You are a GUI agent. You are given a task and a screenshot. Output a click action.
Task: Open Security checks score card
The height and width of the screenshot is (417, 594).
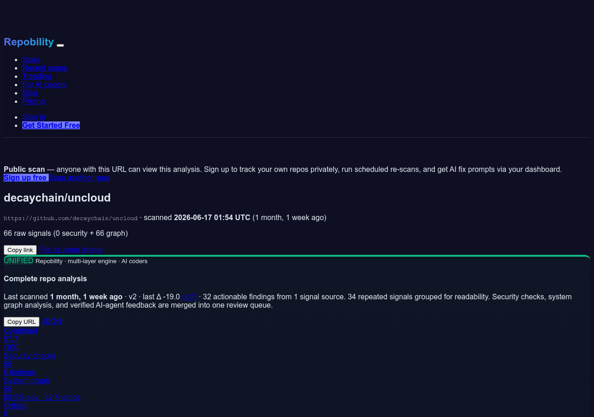(30, 364)
